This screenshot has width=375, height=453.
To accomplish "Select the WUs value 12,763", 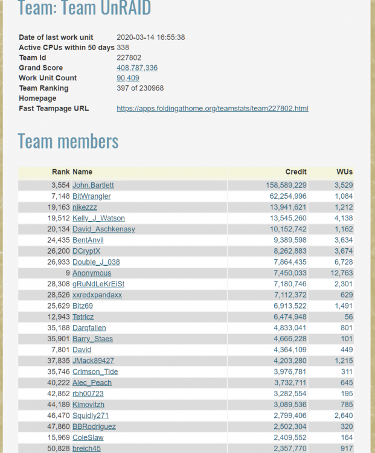I will click(x=342, y=273).
